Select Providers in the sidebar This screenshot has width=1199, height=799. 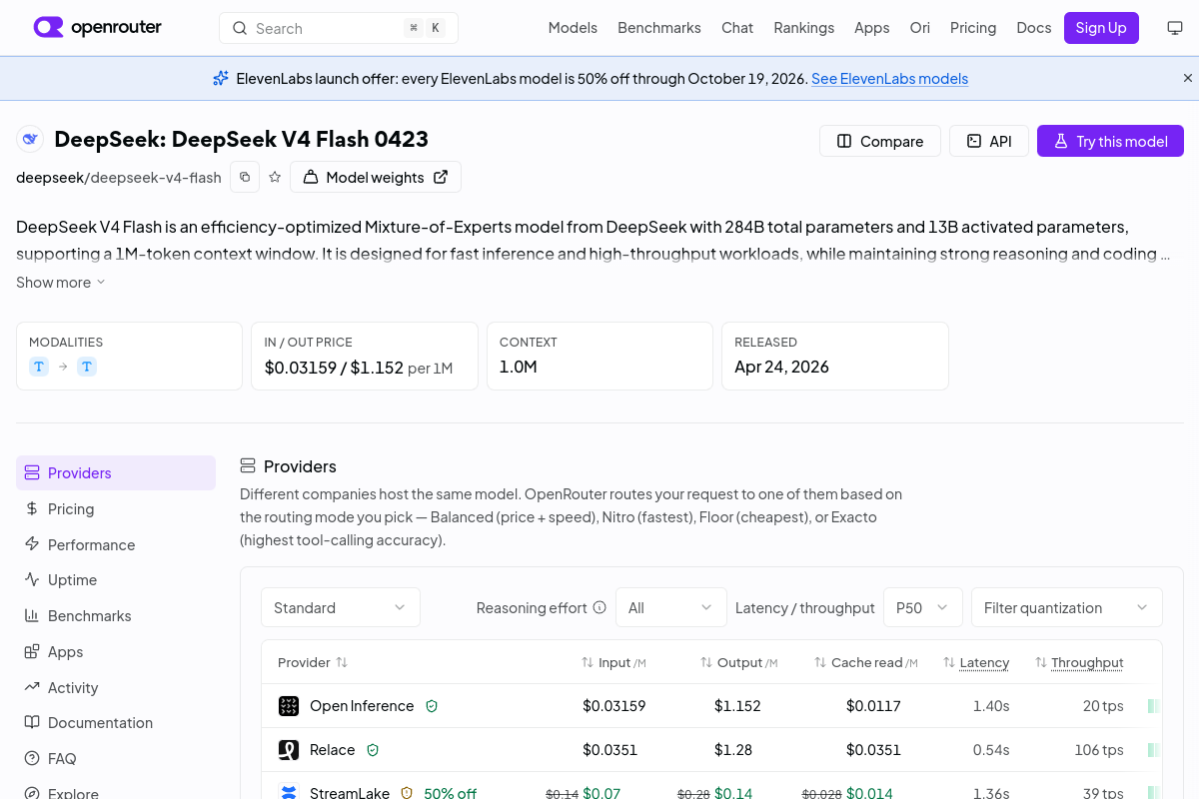click(x=116, y=472)
